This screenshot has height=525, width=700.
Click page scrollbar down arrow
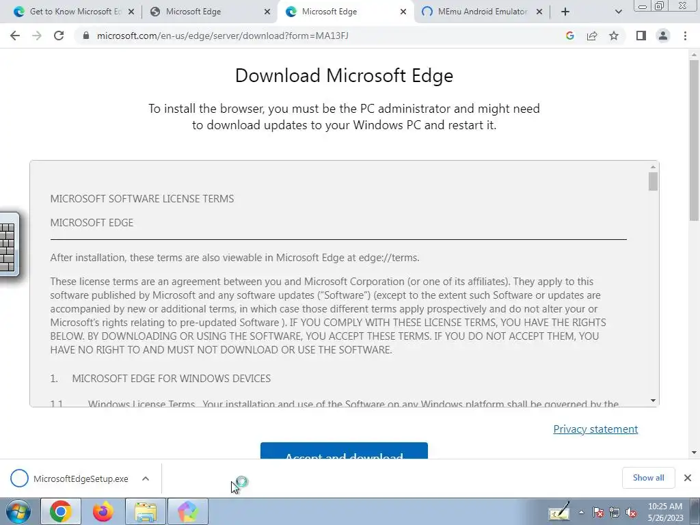(x=694, y=453)
